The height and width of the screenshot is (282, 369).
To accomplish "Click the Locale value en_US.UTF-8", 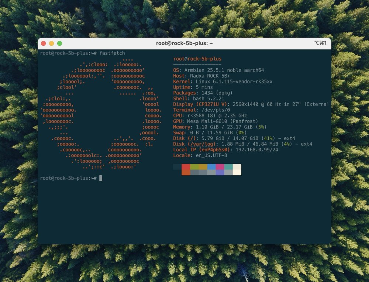I will 211,155.
